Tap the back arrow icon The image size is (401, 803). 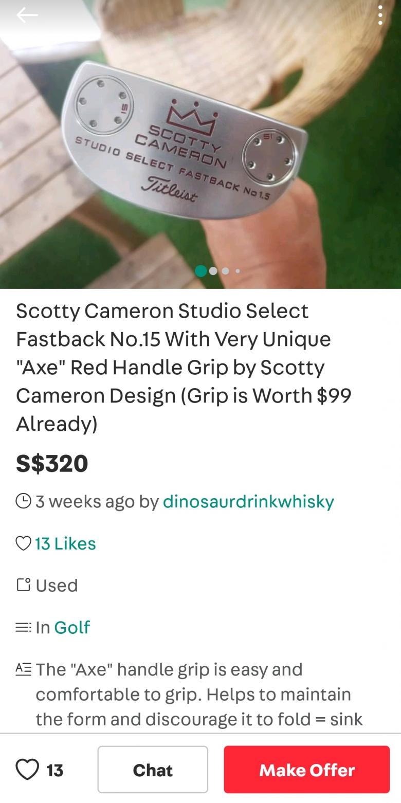pos(27,15)
